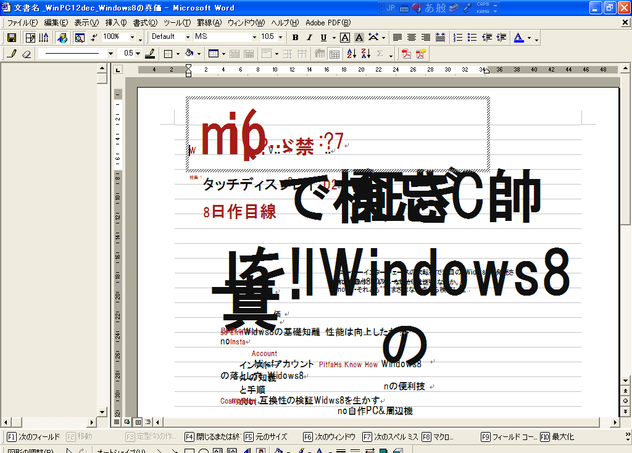Click the Select Browse Object circle button
Image resolution: width=632 pixels, height=453 pixels.
tap(625, 401)
